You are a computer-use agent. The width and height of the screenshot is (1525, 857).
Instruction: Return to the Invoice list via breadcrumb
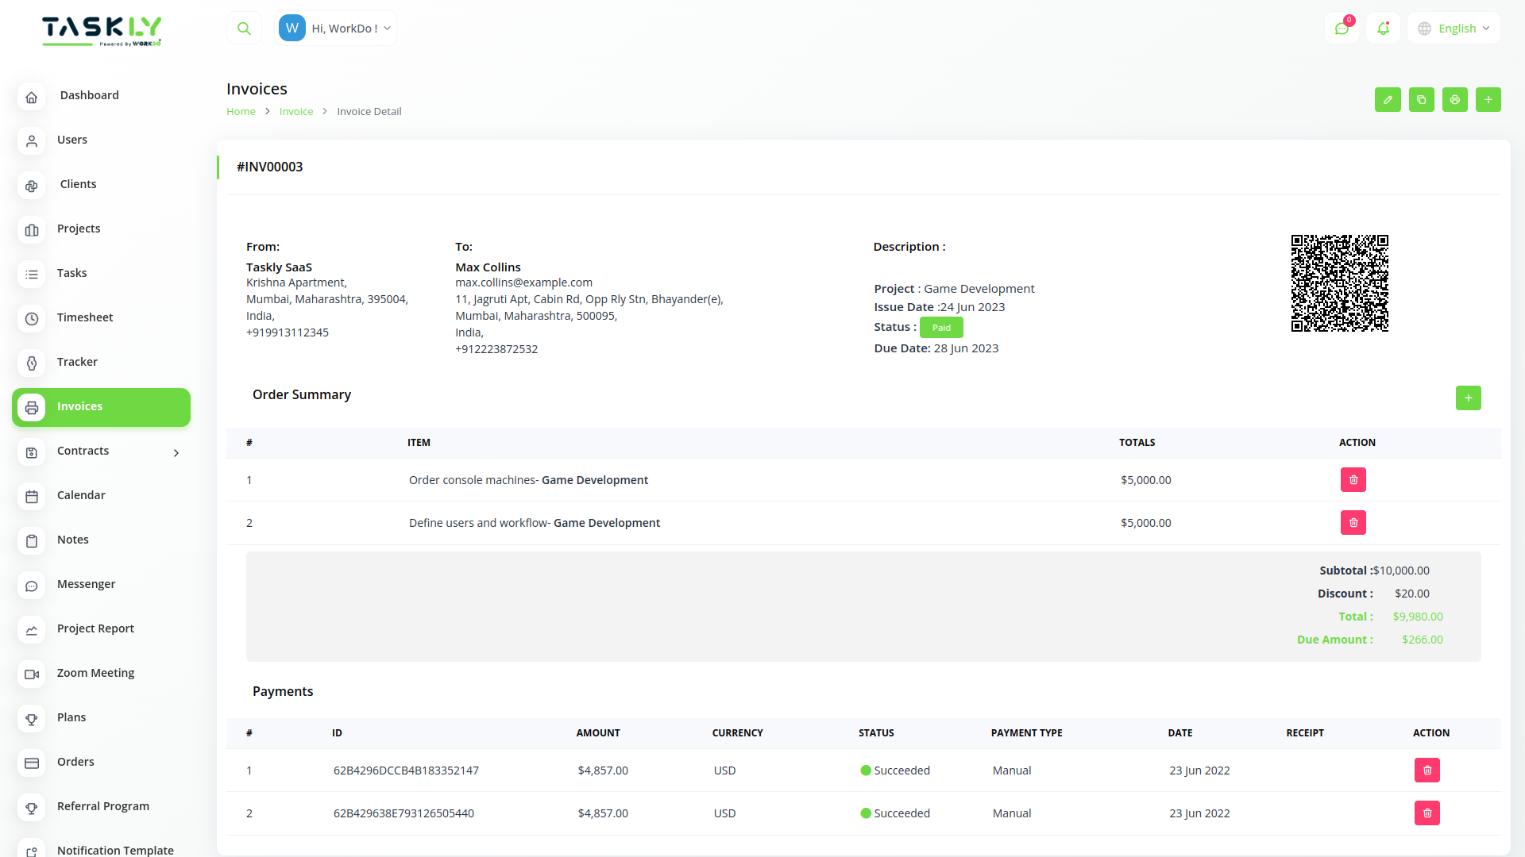pyautogui.click(x=295, y=111)
